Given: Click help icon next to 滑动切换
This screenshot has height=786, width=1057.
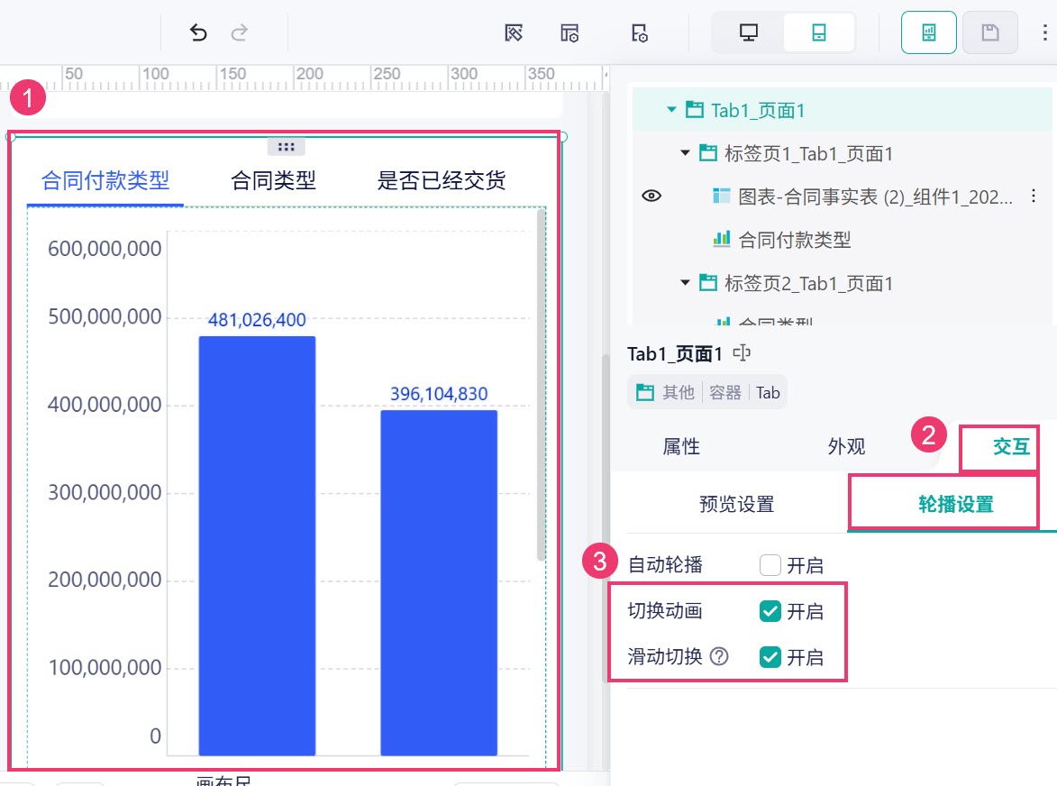Looking at the screenshot, I should coord(719,656).
